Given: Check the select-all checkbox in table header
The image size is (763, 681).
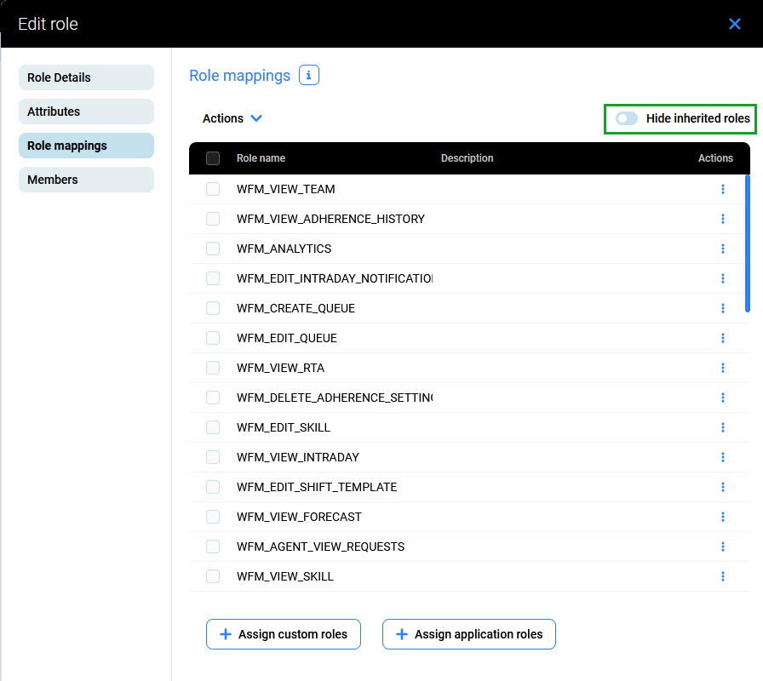Looking at the screenshot, I should [x=213, y=158].
